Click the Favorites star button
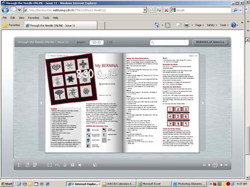The width and height of the screenshot is (250, 187). 11,25
